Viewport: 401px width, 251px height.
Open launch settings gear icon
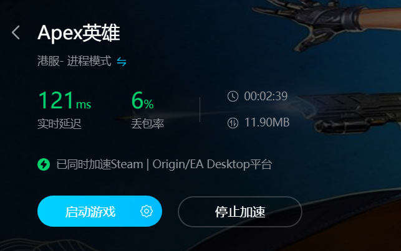[147, 211]
